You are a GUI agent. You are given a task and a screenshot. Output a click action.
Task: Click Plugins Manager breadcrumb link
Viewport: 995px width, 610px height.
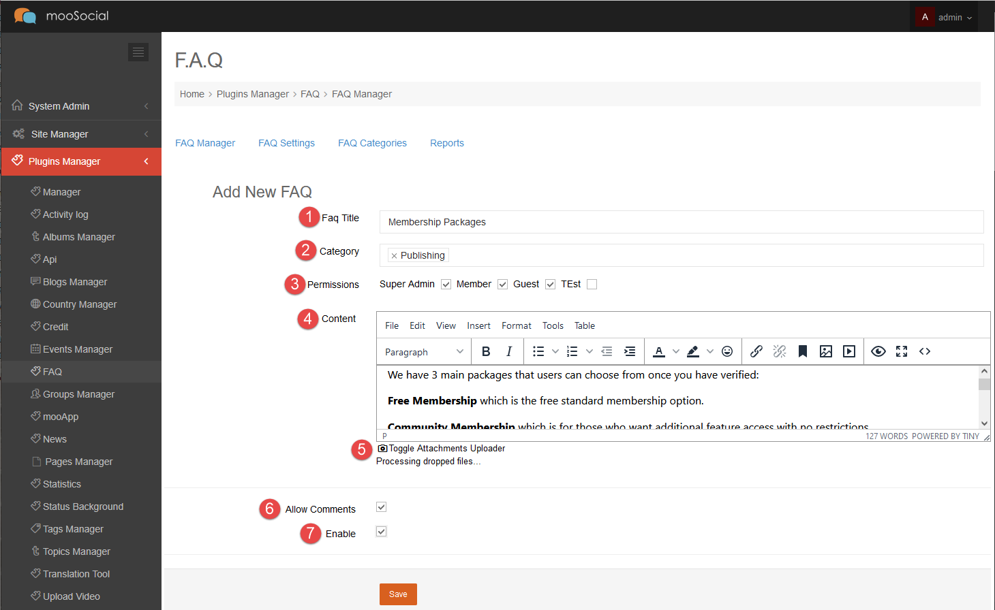click(x=253, y=94)
